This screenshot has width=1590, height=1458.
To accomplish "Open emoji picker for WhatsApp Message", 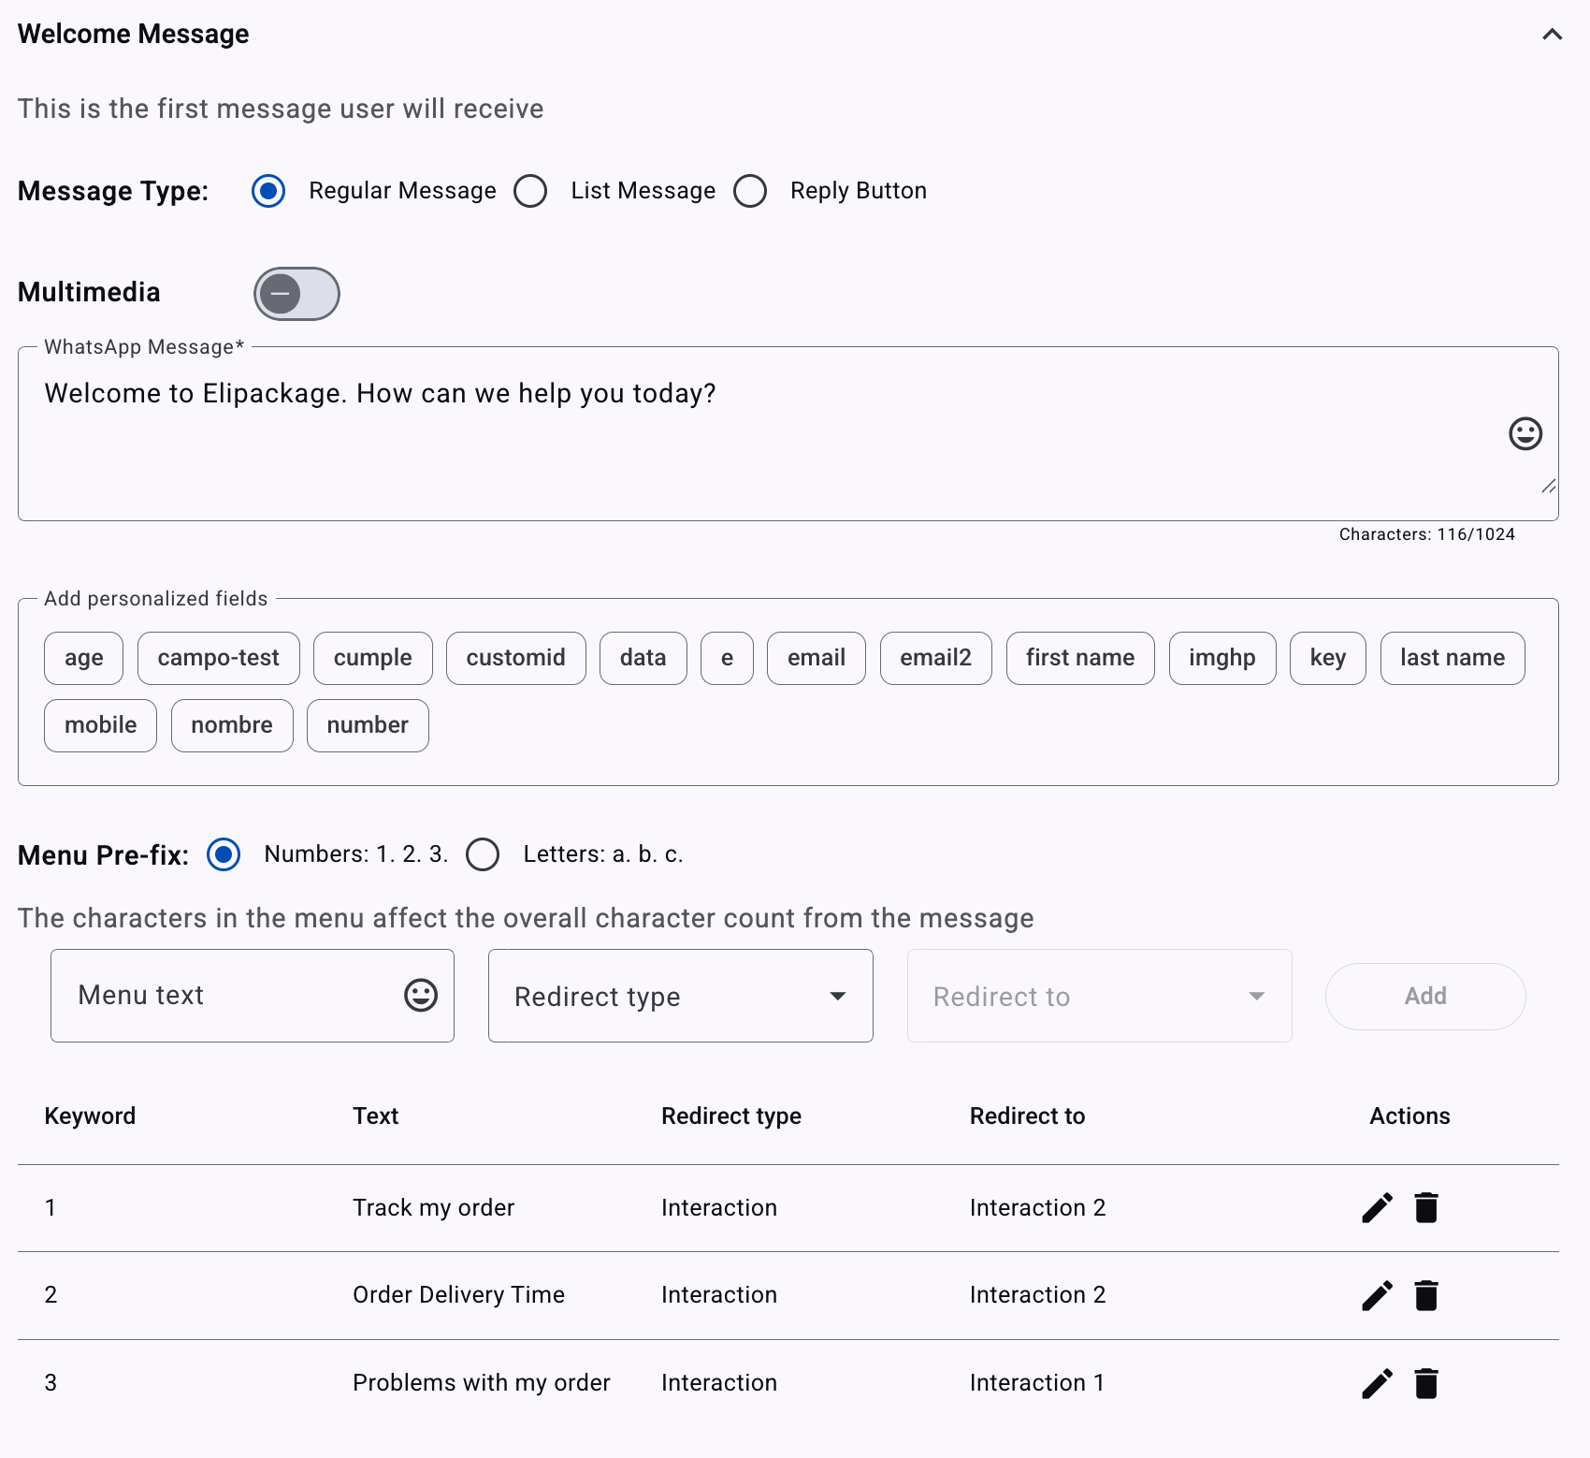I will (x=1525, y=433).
